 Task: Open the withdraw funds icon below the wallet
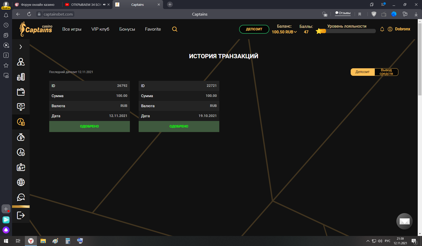[x=21, y=107]
